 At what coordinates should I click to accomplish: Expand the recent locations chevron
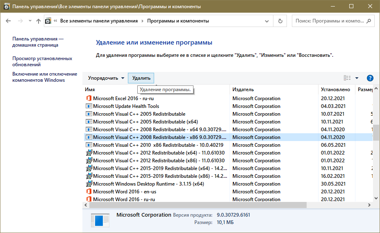pyautogui.click(x=30, y=21)
